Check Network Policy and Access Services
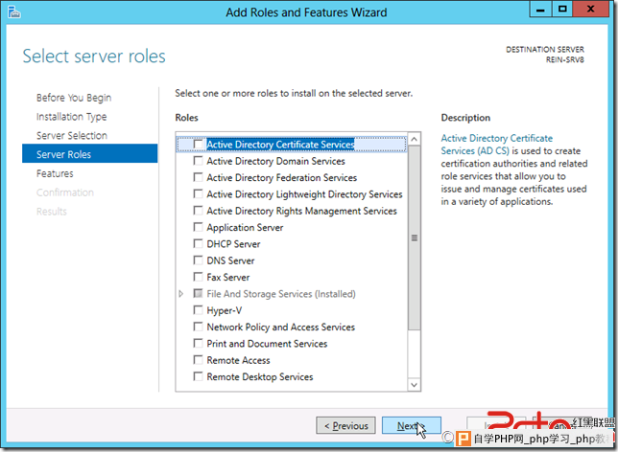Viewport: 618px width, 452px height. tap(199, 327)
